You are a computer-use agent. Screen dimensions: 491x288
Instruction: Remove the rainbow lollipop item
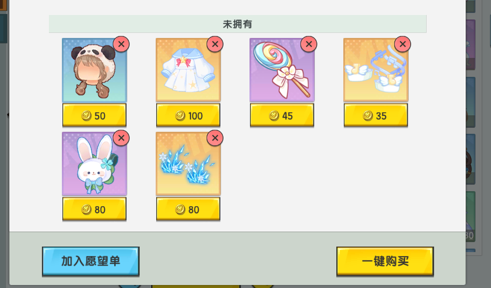(x=309, y=44)
